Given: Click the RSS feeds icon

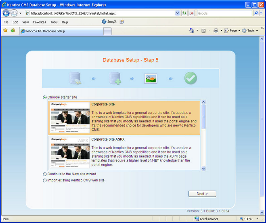Looking at the screenshot, I should [203, 31].
